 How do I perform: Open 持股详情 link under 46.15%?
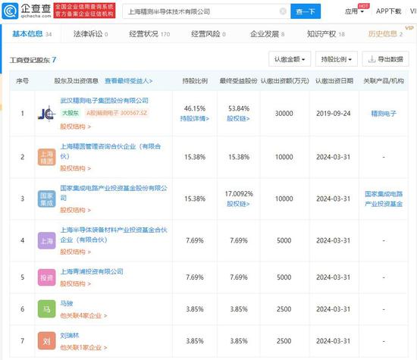tap(195, 118)
